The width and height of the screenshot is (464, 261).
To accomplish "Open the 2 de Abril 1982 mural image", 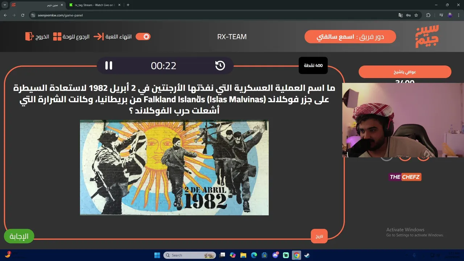I will 174,167.
